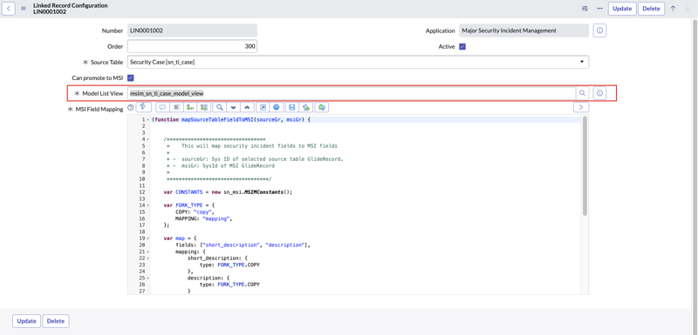Screen dimensions: 698x335
Task: Expand script editor side panel arrow
Action: [581, 107]
